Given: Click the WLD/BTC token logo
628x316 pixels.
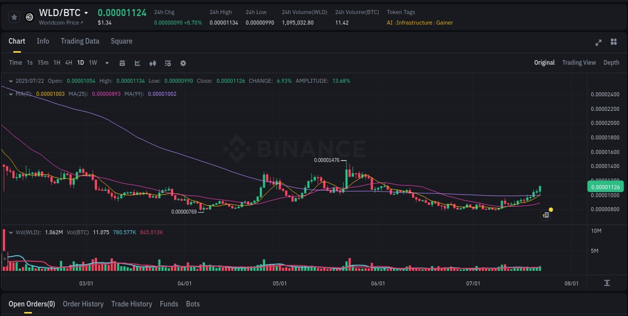Looking at the screenshot, I should (29, 17).
